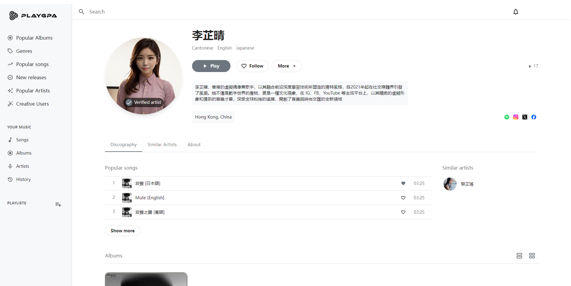Click thumbnail of Mute [English]
Image resolution: width=571 pixels, height=286 pixels.
127,198
